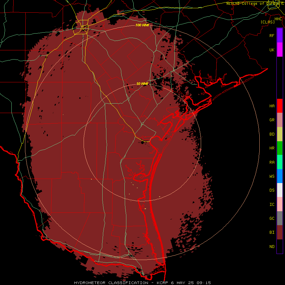Click the 'ND' legend label

pyautogui.click(x=272, y=246)
